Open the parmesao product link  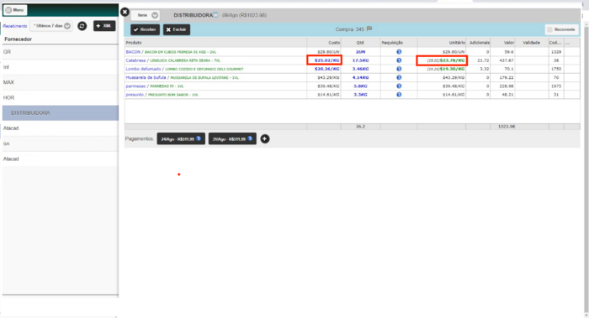tap(135, 86)
